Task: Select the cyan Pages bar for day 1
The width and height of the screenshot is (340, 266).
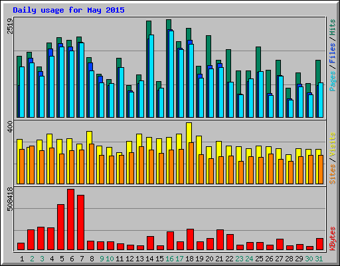Action: (22, 92)
